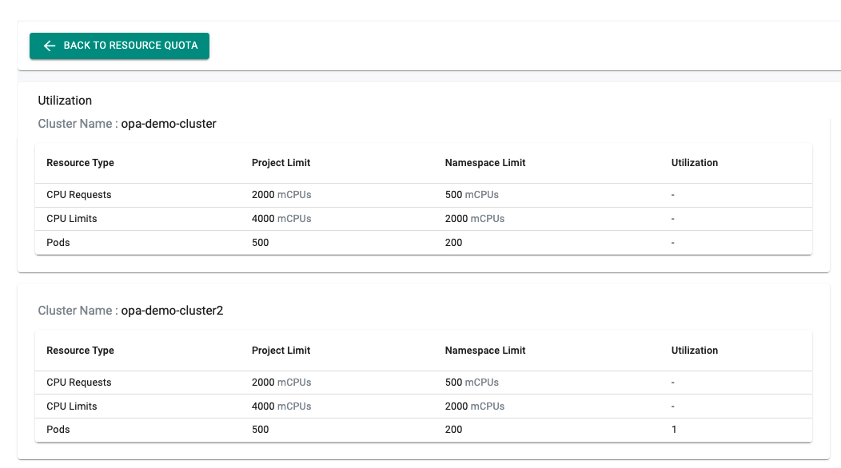841x468 pixels.
Task: Click Pods utilization value 1 in opa-demo-cluster2
Action: [674, 430]
